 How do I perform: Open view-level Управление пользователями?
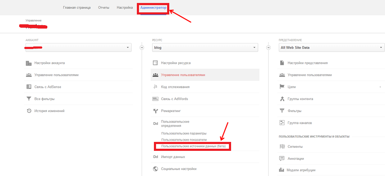(310, 75)
